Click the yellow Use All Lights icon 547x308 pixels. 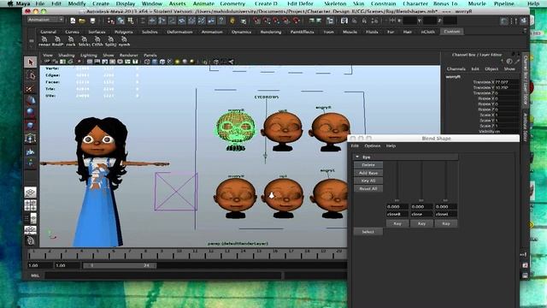click(x=177, y=62)
